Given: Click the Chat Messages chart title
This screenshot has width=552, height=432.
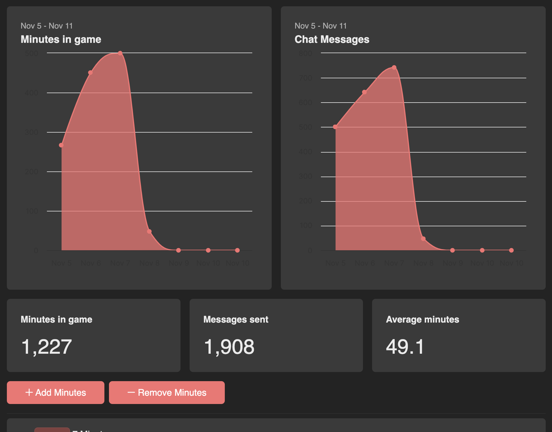Looking at the screenshot, I should [x=332, y=39].
